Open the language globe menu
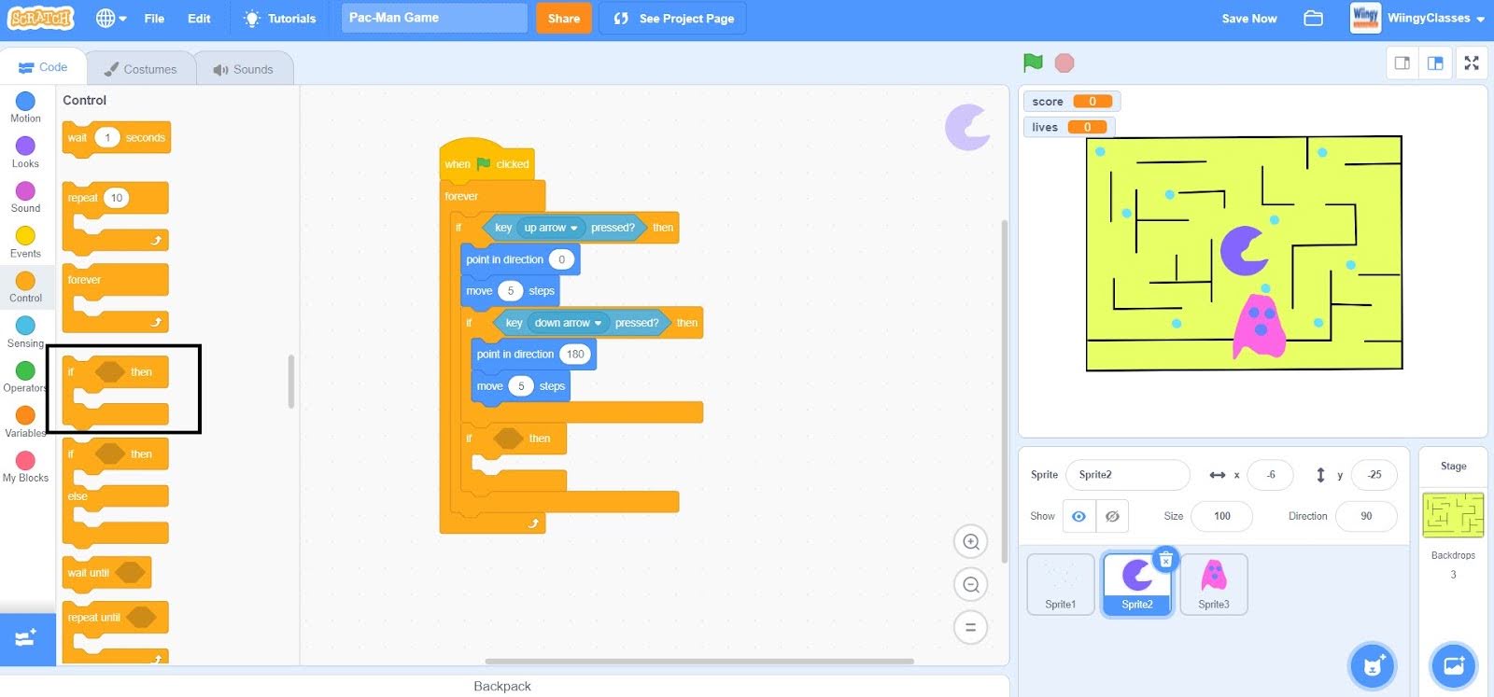Image resolution: width=1494 pixels, height=697 pixels. pyautogui.click(x=111, y=19)
